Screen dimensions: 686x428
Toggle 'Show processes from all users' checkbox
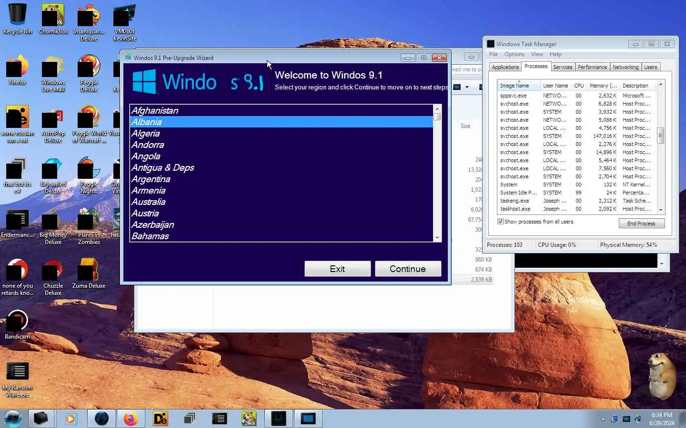click(x=500, y=222)
